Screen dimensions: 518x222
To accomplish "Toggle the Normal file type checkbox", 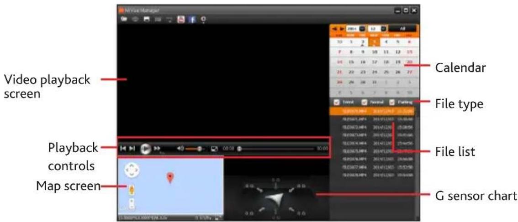I will pos(365,102).
